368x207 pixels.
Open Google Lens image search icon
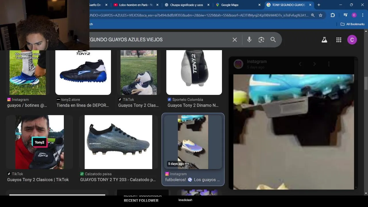261,40
